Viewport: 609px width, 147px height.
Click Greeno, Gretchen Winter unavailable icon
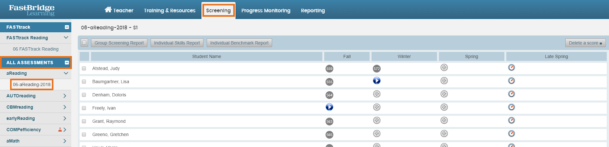pyautogui.click(x=377, y=134)
